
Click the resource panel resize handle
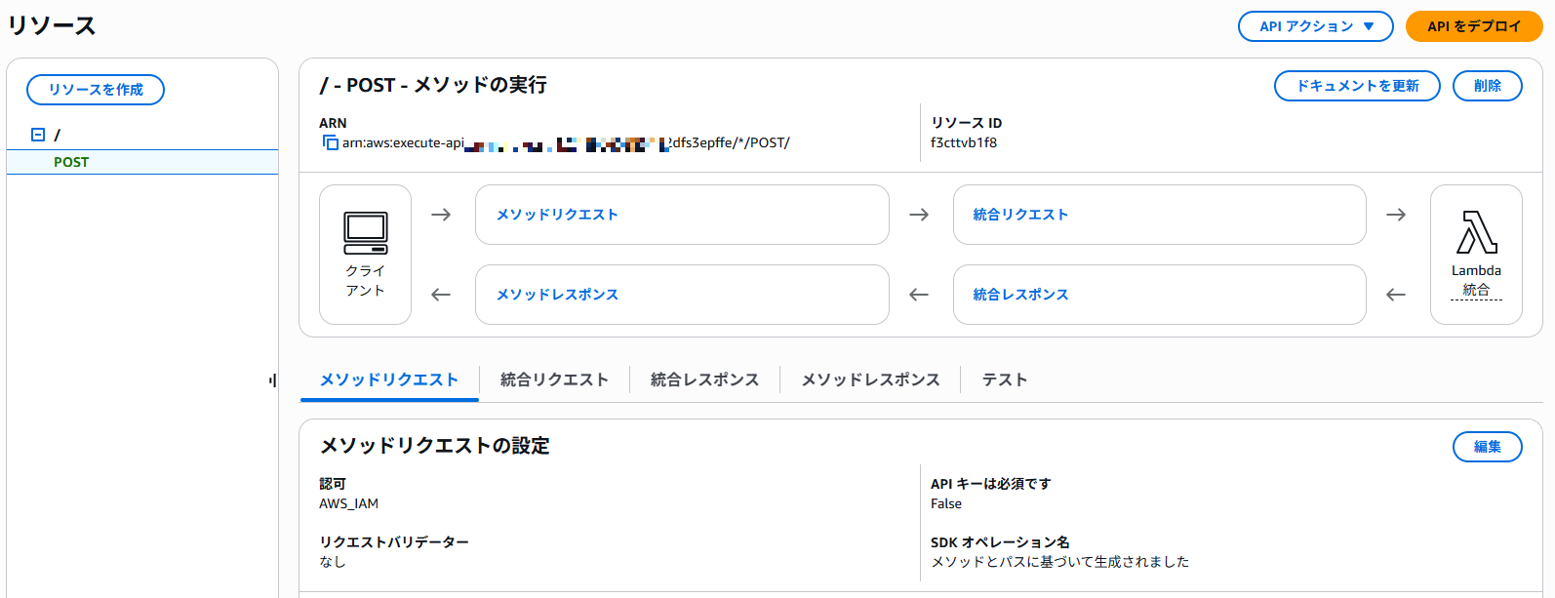point(273,380)
